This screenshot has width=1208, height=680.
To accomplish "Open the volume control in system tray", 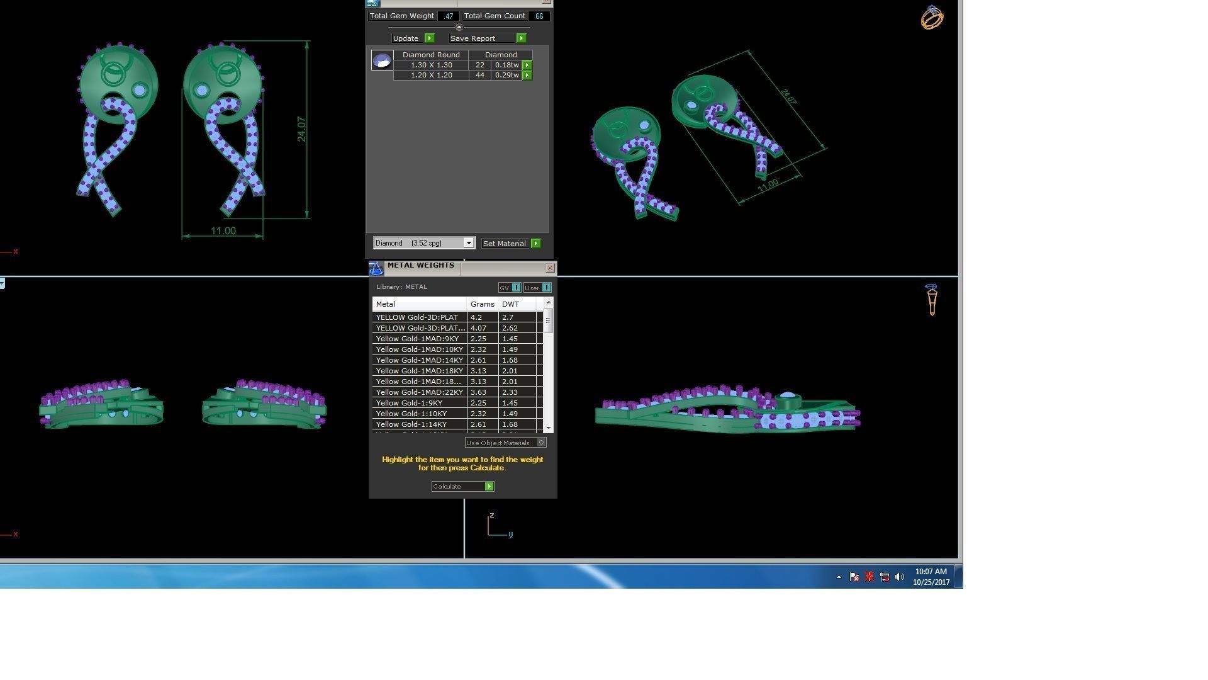I will point(900,577).
